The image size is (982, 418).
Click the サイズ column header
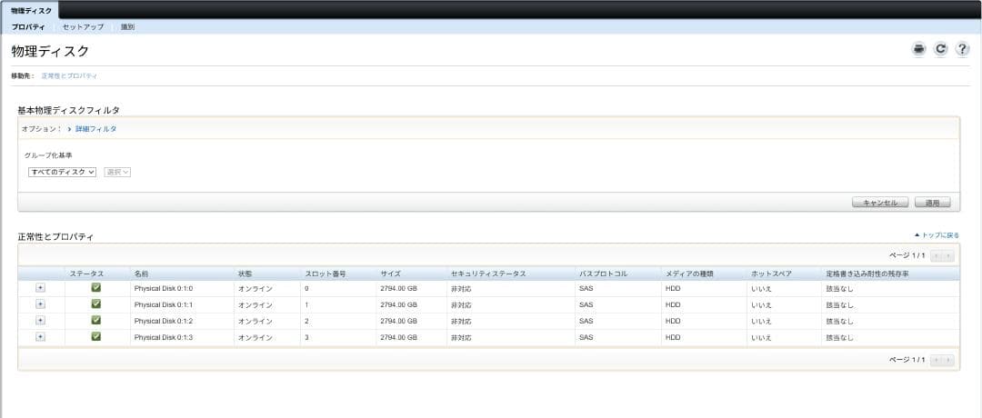(411, 274)
